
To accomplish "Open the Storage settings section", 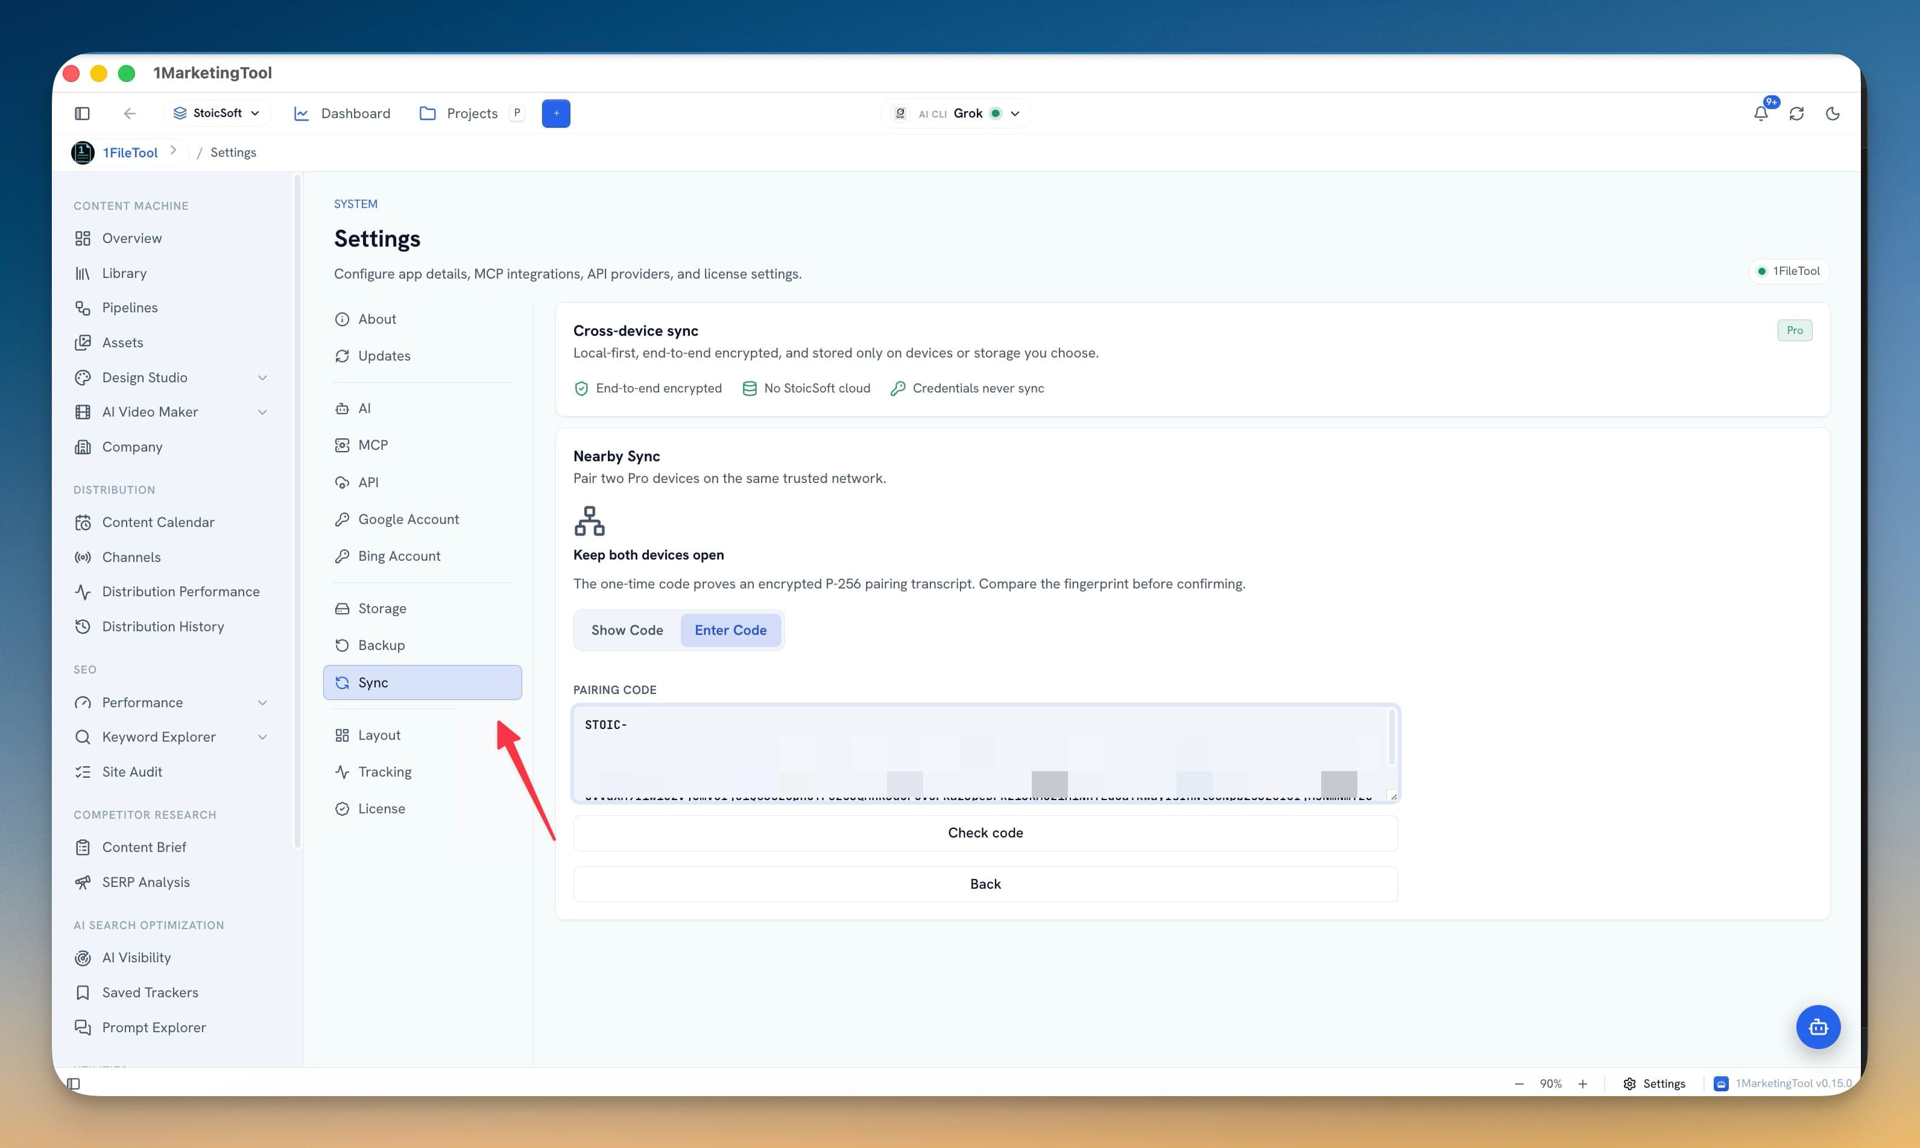I will click(x=422, y=608).
